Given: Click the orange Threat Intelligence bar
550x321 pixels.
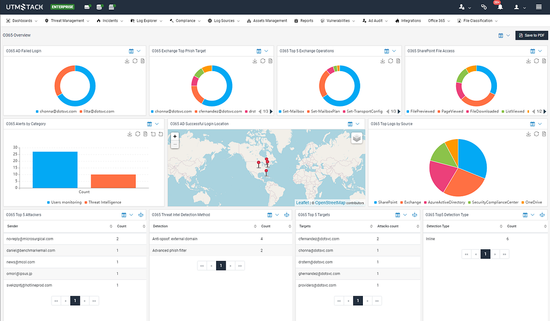Looking at the screenshot, I should click(x=113, y=181).
